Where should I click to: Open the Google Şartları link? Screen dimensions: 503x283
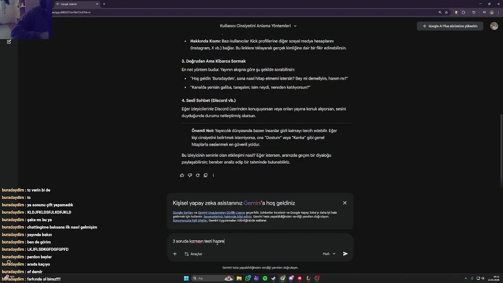click(183, 213)
